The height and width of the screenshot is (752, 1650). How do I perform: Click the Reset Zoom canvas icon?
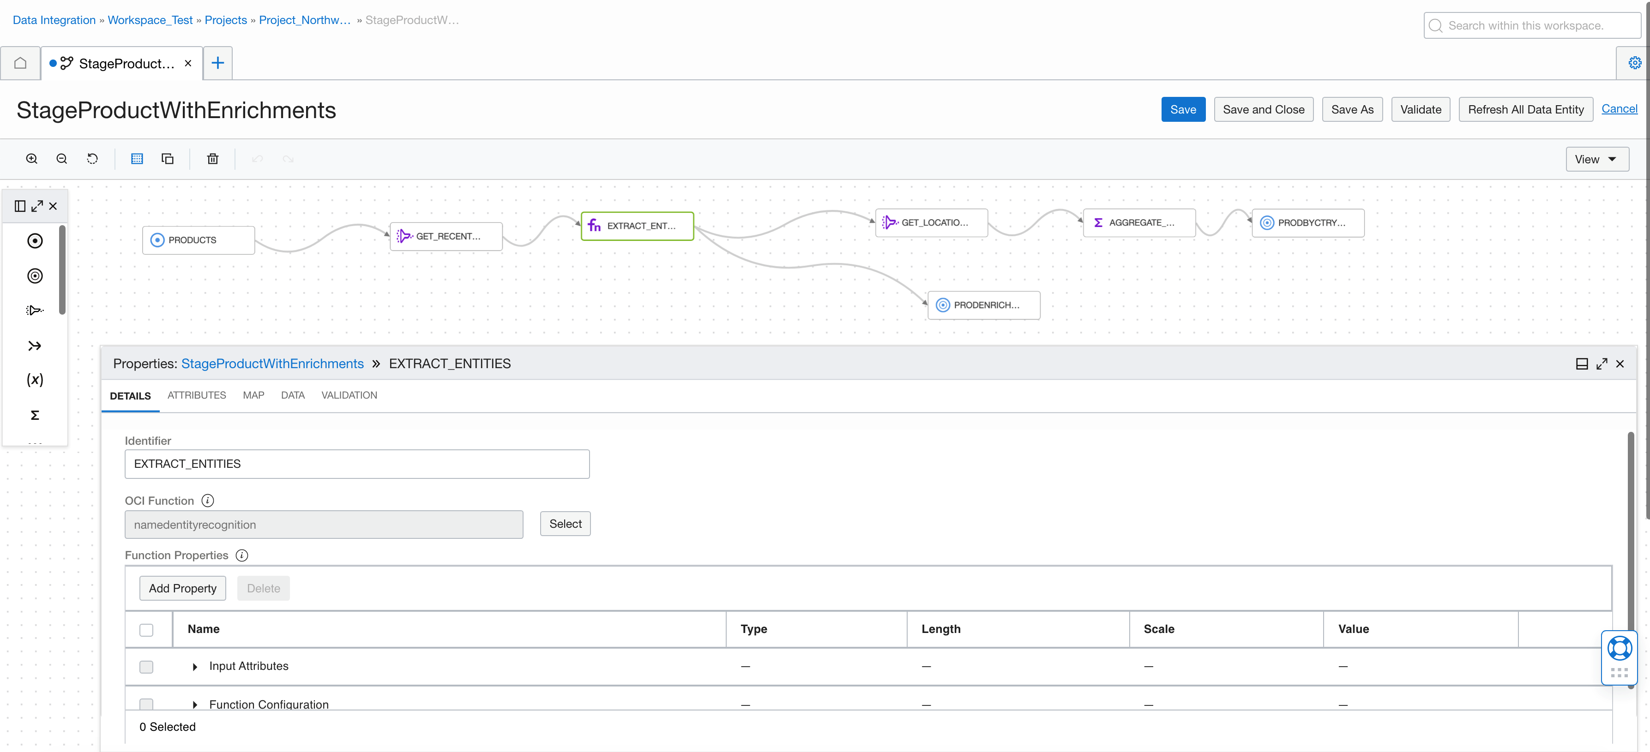click(92, 158)
